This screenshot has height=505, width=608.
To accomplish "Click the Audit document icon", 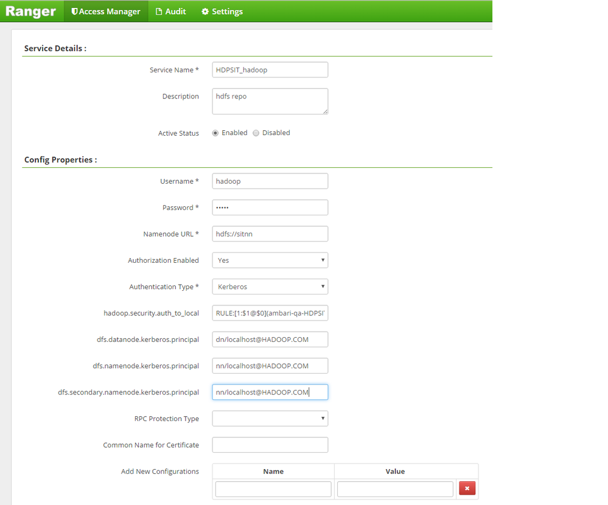I will (x=159, y=12).
